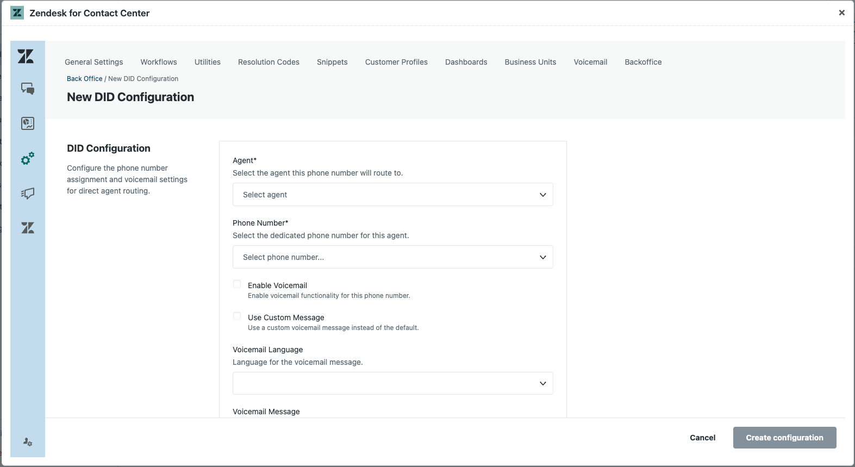Enable the Enable Voicemail checkbox
The width and height of the screenshot is (855, 467).
(237, 284)
